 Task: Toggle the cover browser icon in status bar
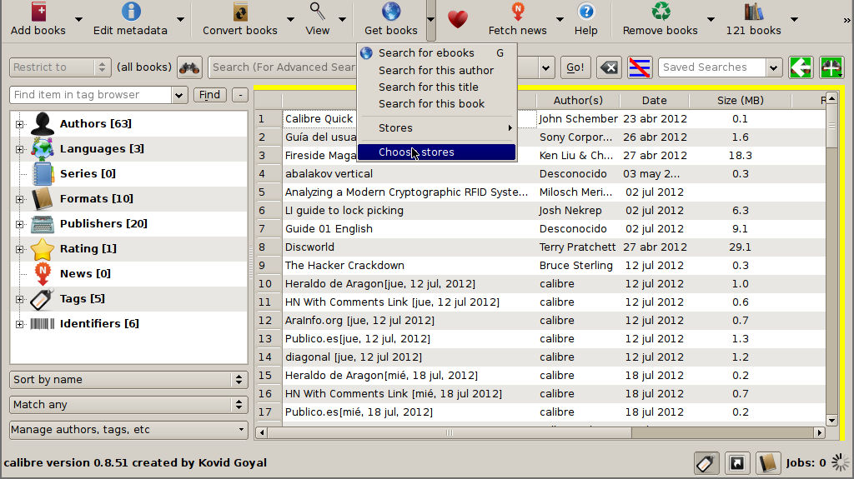737,463
